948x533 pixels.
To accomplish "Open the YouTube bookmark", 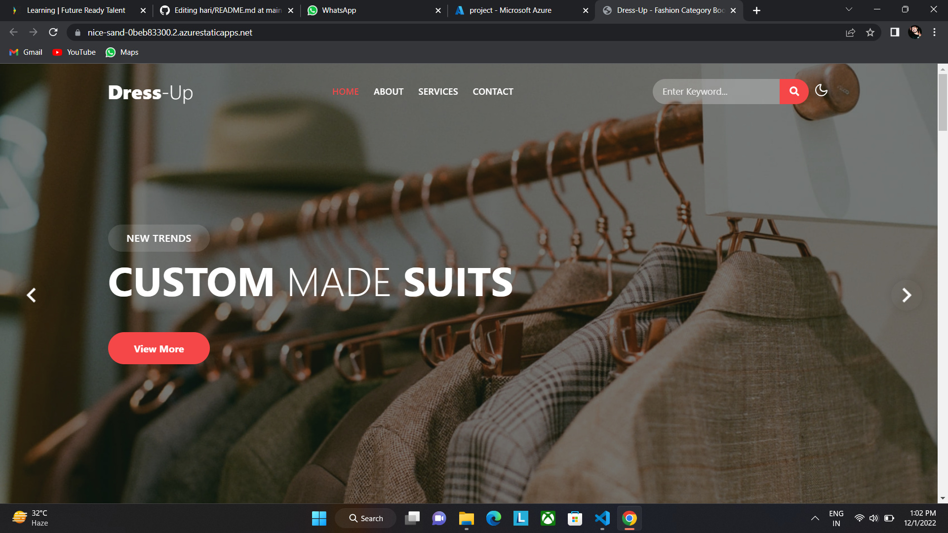I will pos(75,52).
